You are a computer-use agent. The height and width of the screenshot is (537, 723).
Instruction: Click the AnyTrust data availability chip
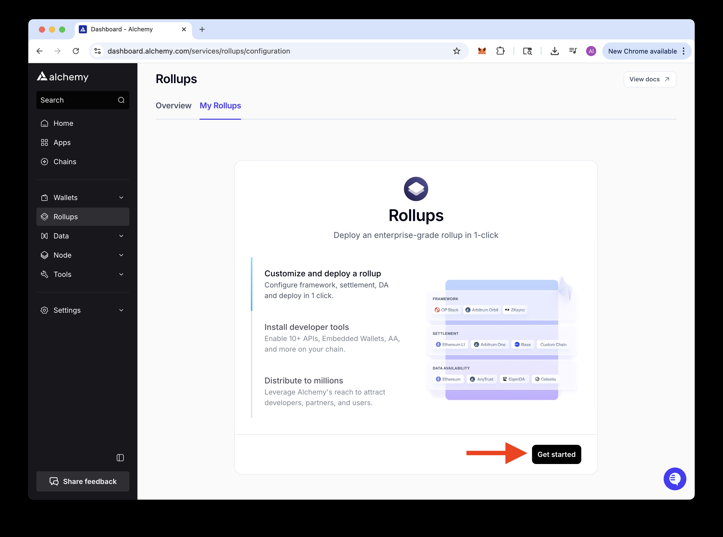[x=481, y=379]
